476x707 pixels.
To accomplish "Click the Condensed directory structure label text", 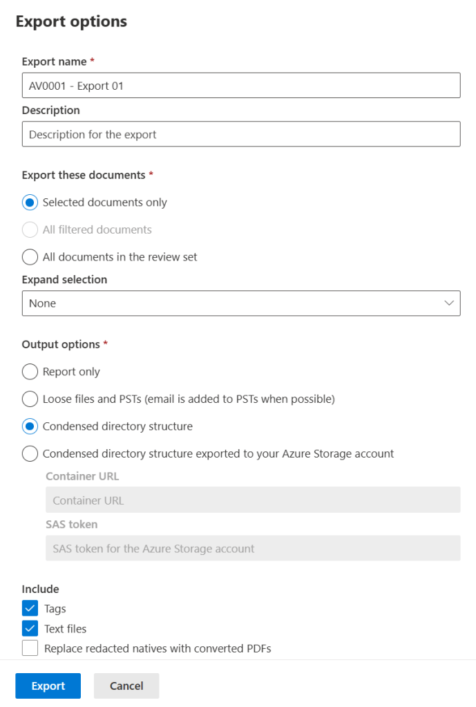I will [117, 426].
